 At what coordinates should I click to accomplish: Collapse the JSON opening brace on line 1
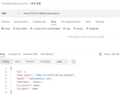(x=11, y=68)
